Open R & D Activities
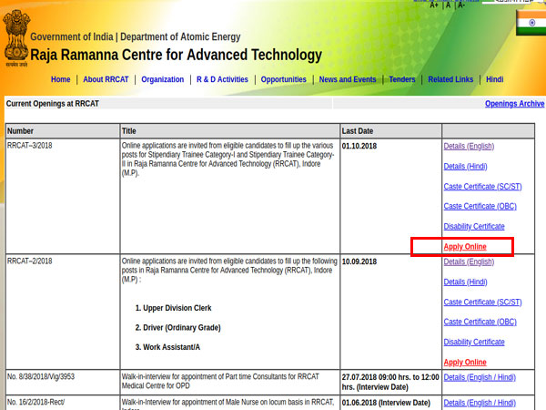Screen dimensions: 546x410 pyautogui.click(x=222, y=79)
